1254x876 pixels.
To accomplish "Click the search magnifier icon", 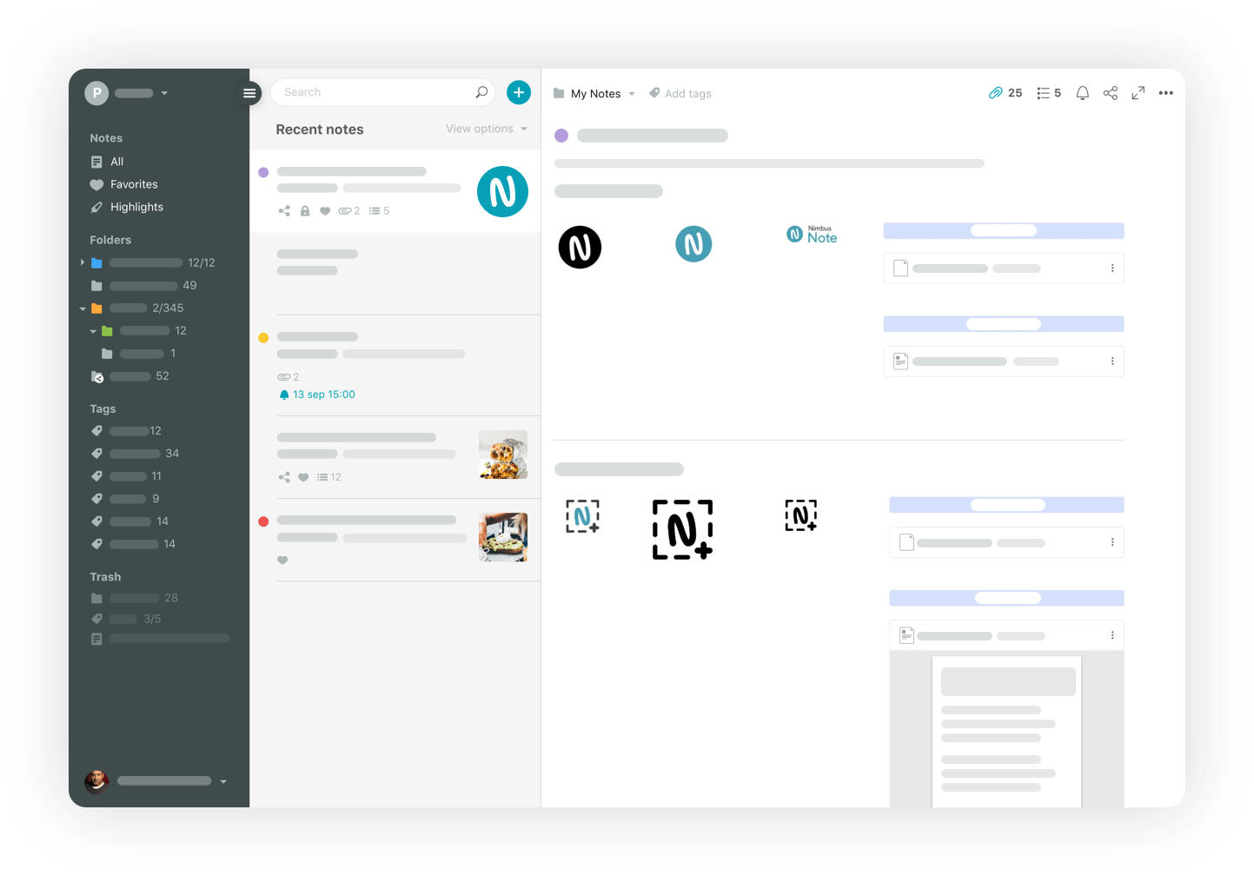I will (481, 92).
